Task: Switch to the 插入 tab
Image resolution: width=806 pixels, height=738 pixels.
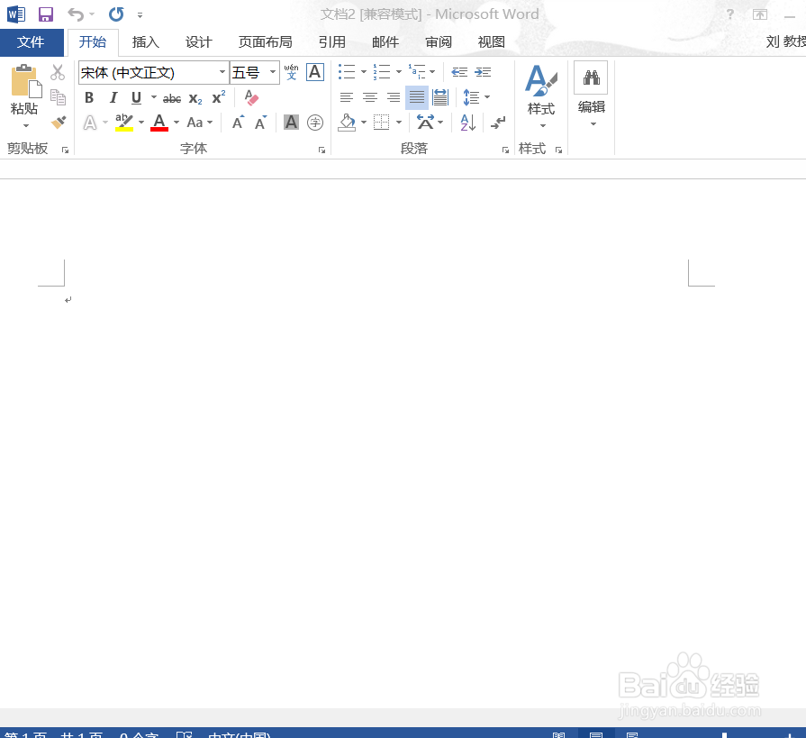Action: point(146,42)
